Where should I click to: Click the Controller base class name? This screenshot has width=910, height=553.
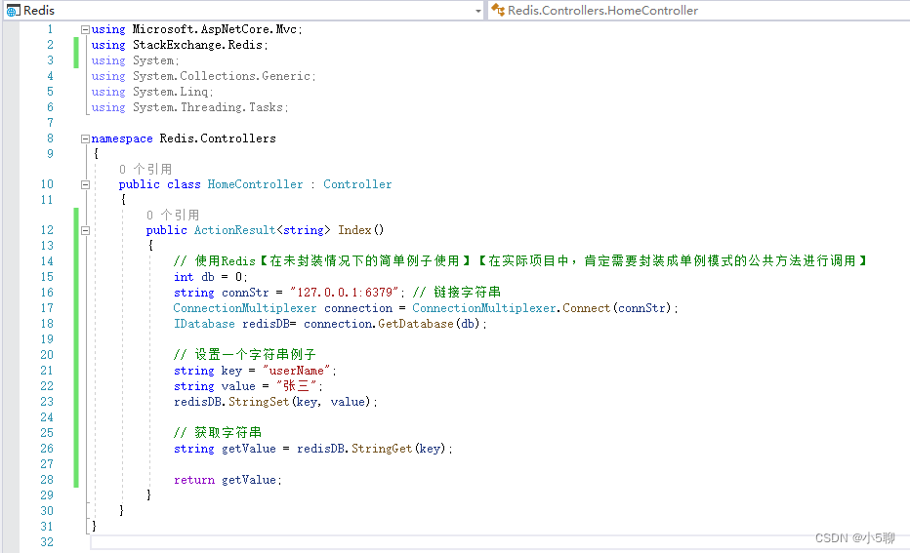357,184
